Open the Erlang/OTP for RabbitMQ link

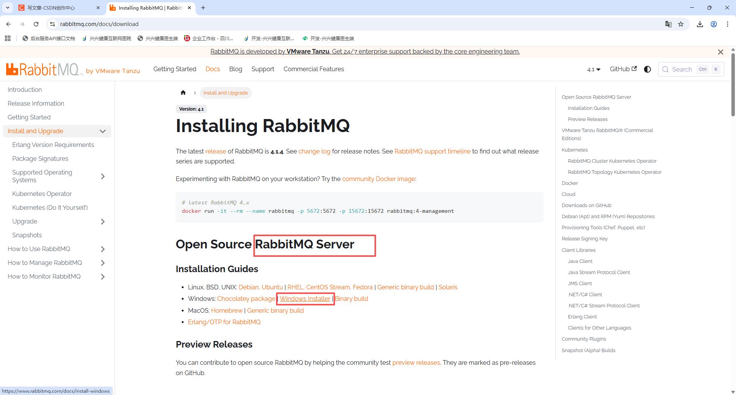tap(224, 322)
